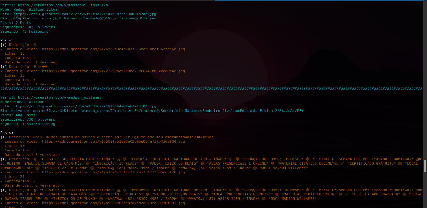Click the grinning emoji in the first post description
Screen dimensions: 427x208
(x=35, y=44)
